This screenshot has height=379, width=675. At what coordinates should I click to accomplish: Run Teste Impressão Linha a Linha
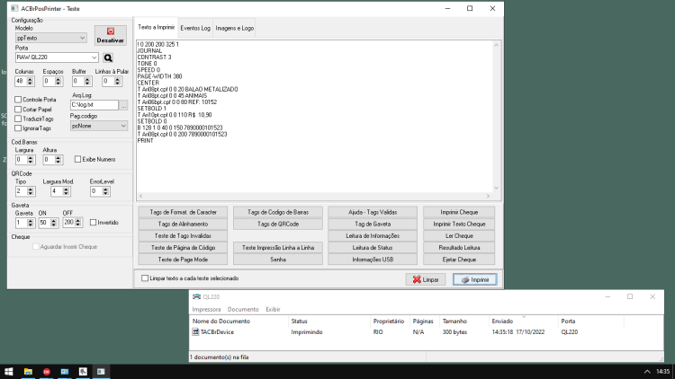(278, 248)
